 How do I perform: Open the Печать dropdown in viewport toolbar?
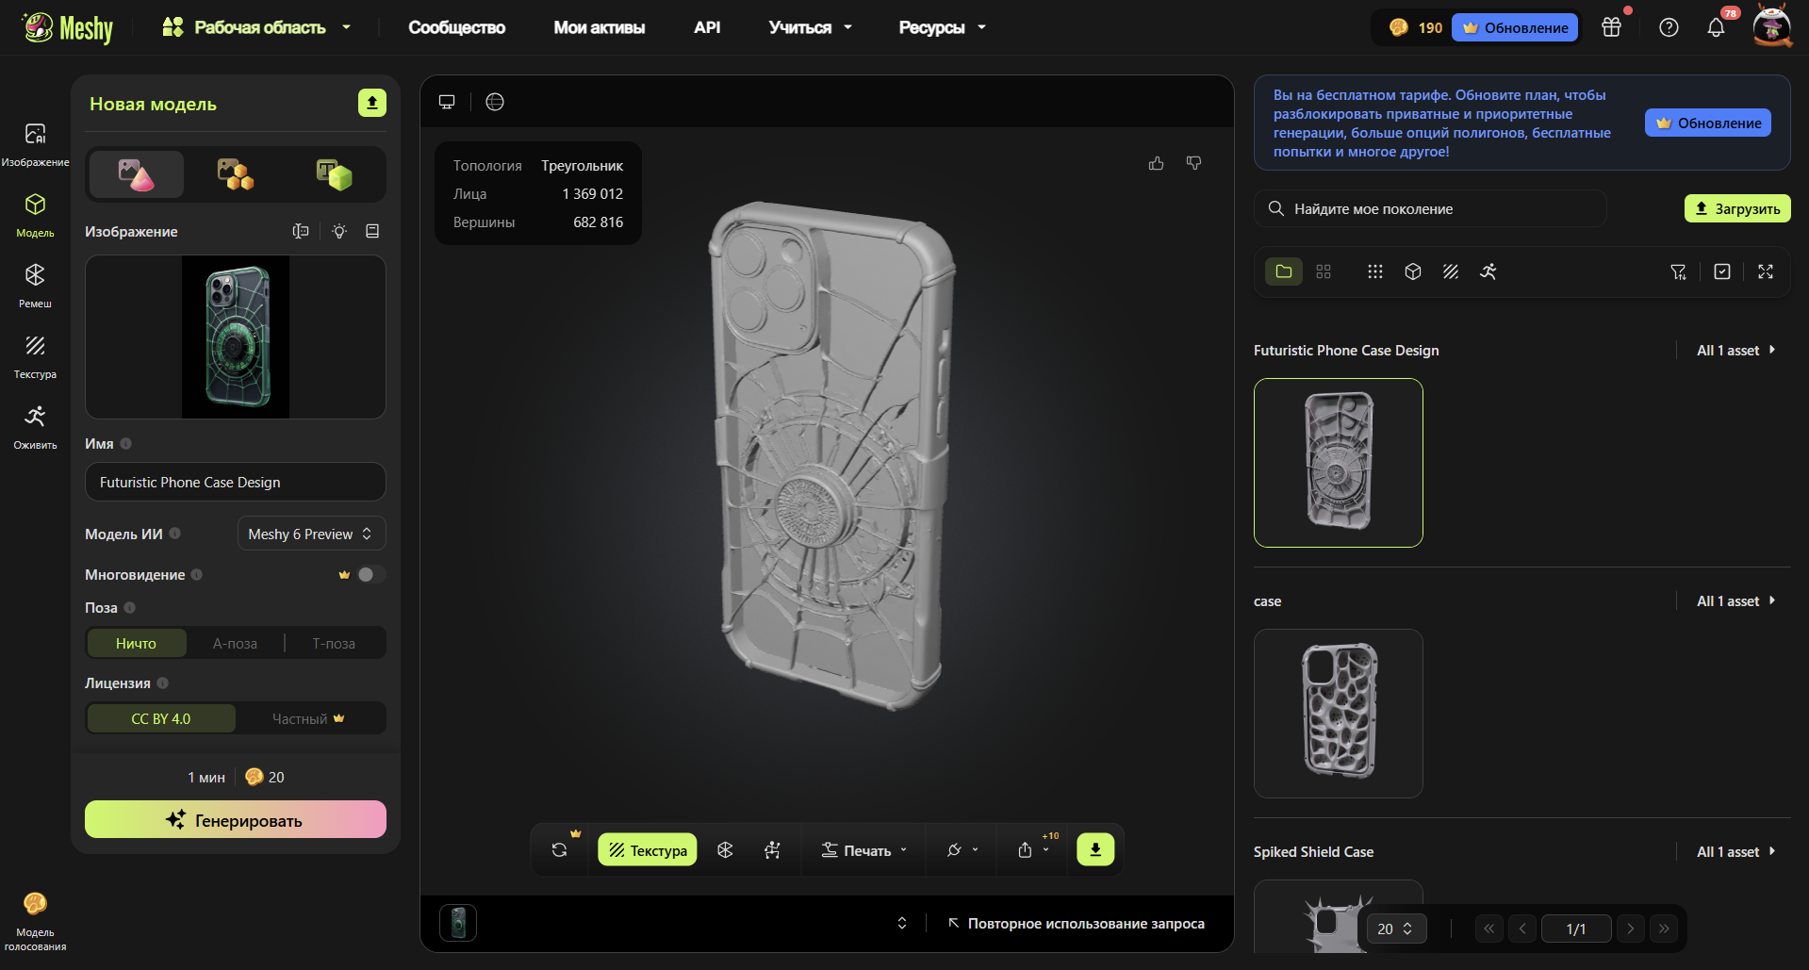coord(864,850)
